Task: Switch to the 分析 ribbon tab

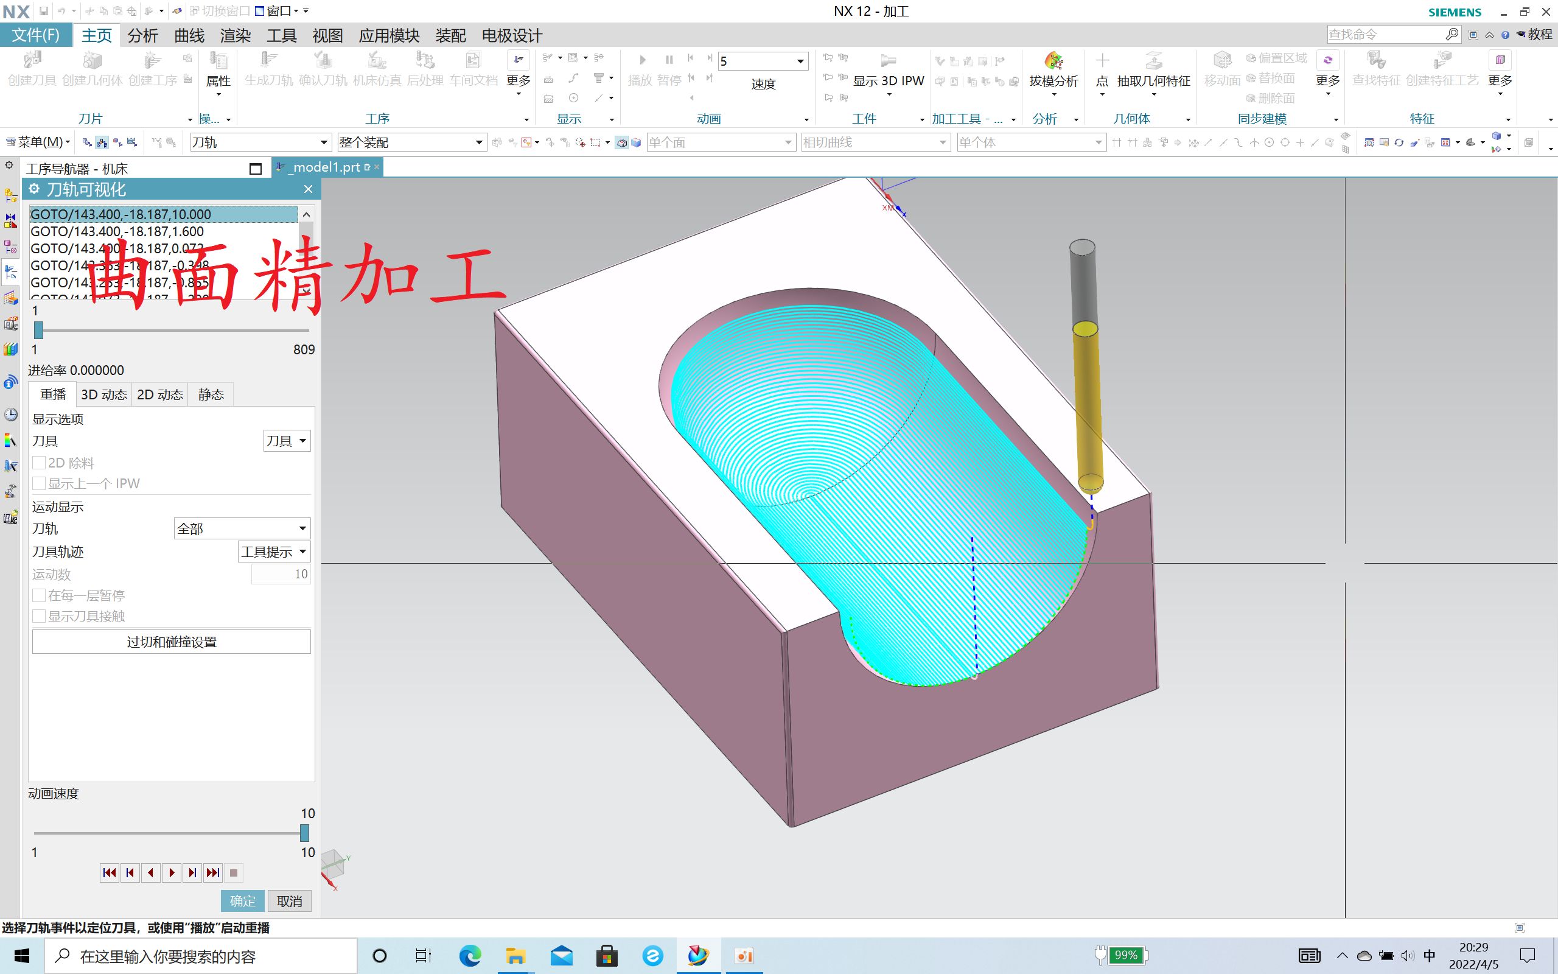Action: [142, 35]
